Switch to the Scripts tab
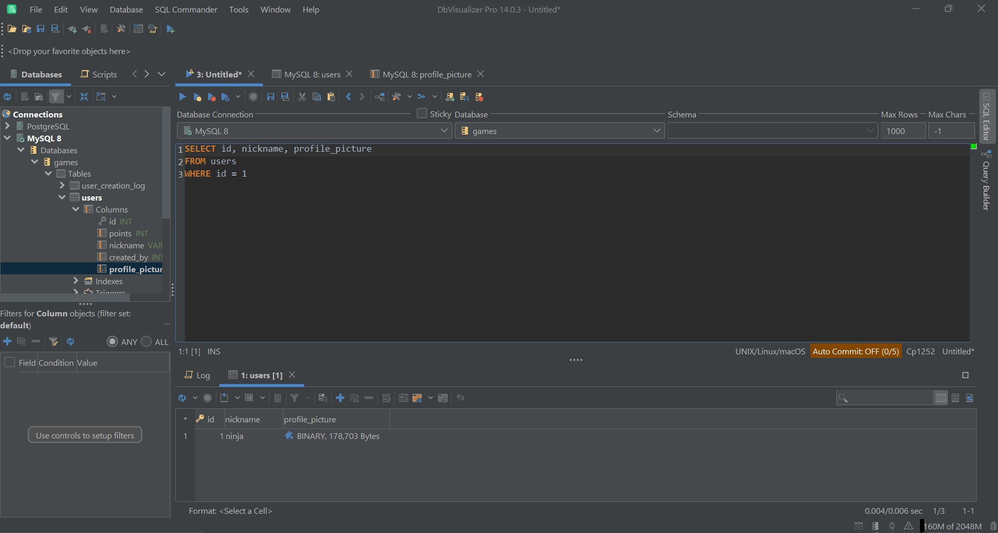This screenshot has width=998, height=533. (x=103, y=74)
